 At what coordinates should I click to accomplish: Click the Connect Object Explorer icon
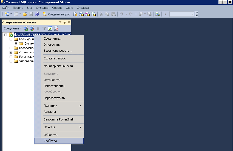coord(26,28)
